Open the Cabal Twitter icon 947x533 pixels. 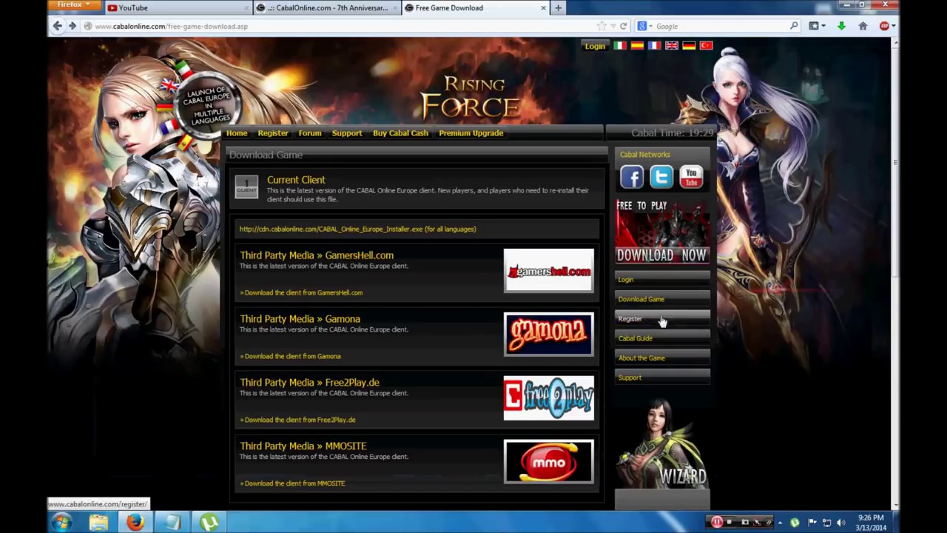(x=661, y=177)
